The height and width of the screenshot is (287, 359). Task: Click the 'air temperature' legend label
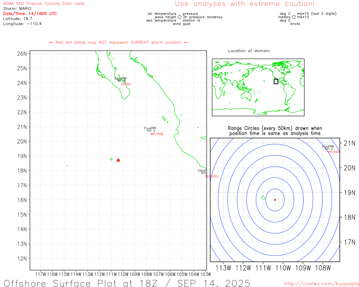pos(162,14)
